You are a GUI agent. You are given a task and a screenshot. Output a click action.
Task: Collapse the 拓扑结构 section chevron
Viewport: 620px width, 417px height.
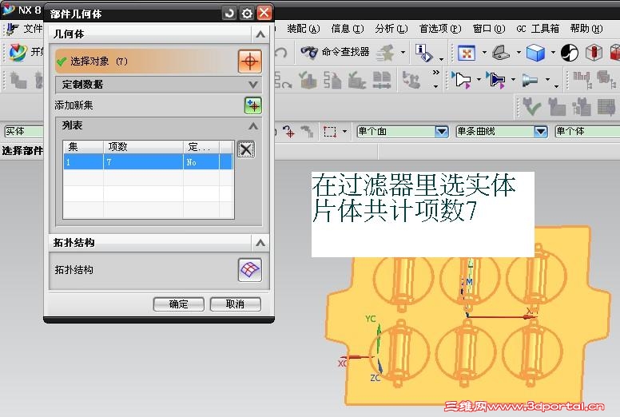[x=260, y=243]
